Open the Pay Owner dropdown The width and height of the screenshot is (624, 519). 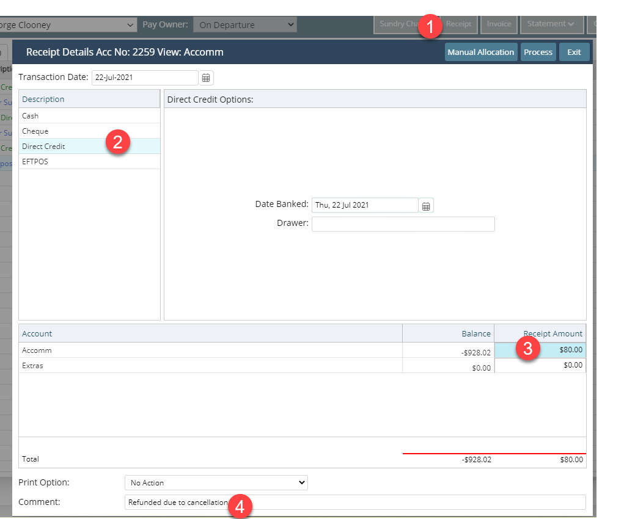tap(244, 25)
